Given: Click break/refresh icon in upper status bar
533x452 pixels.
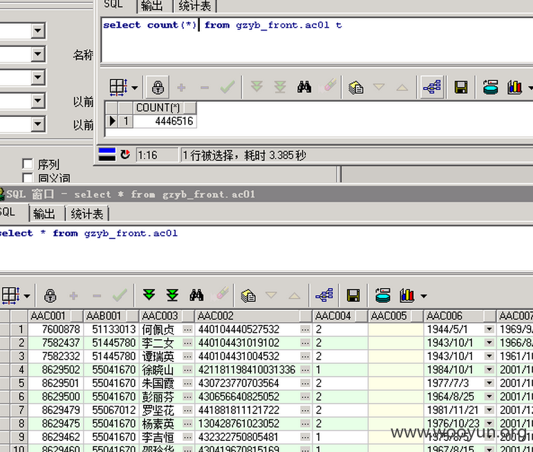Looking at the screenshot, I should 125,155.
